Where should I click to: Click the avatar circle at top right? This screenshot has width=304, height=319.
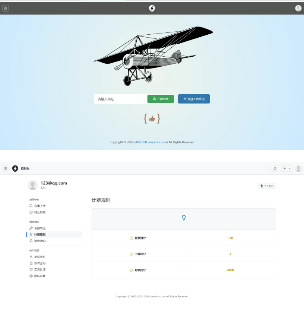click(298, 168)
